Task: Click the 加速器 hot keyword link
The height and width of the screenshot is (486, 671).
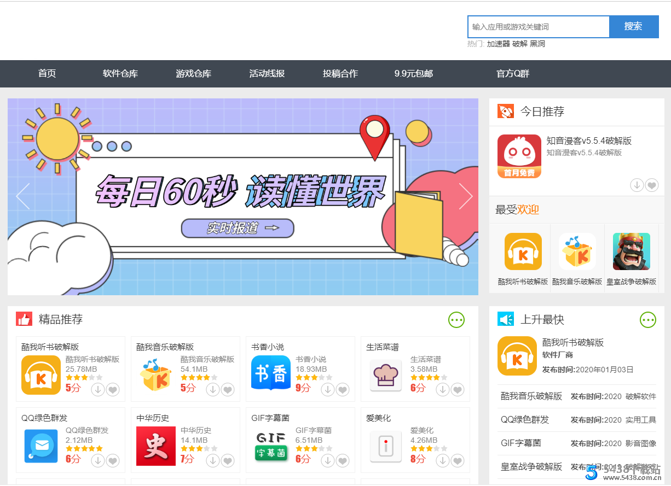Action: click(x=498, y=44)
